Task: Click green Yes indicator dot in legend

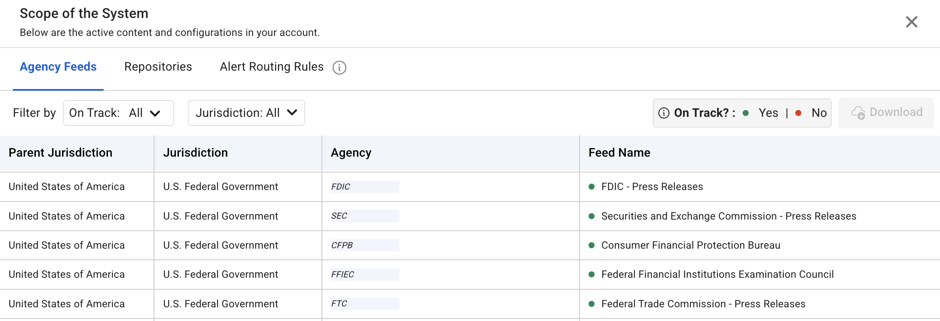Action: pos(746,113)
